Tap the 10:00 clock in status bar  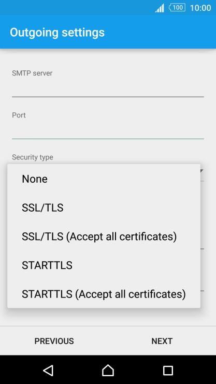[x=200, y=8]
